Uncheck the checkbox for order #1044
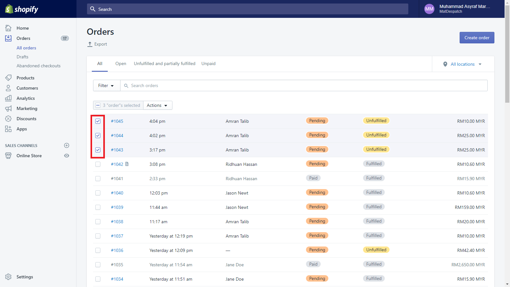This screenshot has height=287, width=510. pyautogui.click(x=98, y=136)
